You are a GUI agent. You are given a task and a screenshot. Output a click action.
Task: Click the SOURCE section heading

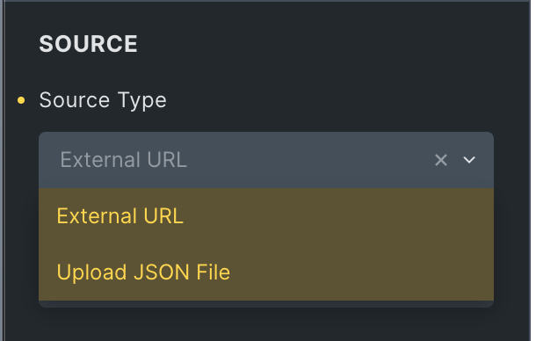pyautogui.click(x=88, y=44)
